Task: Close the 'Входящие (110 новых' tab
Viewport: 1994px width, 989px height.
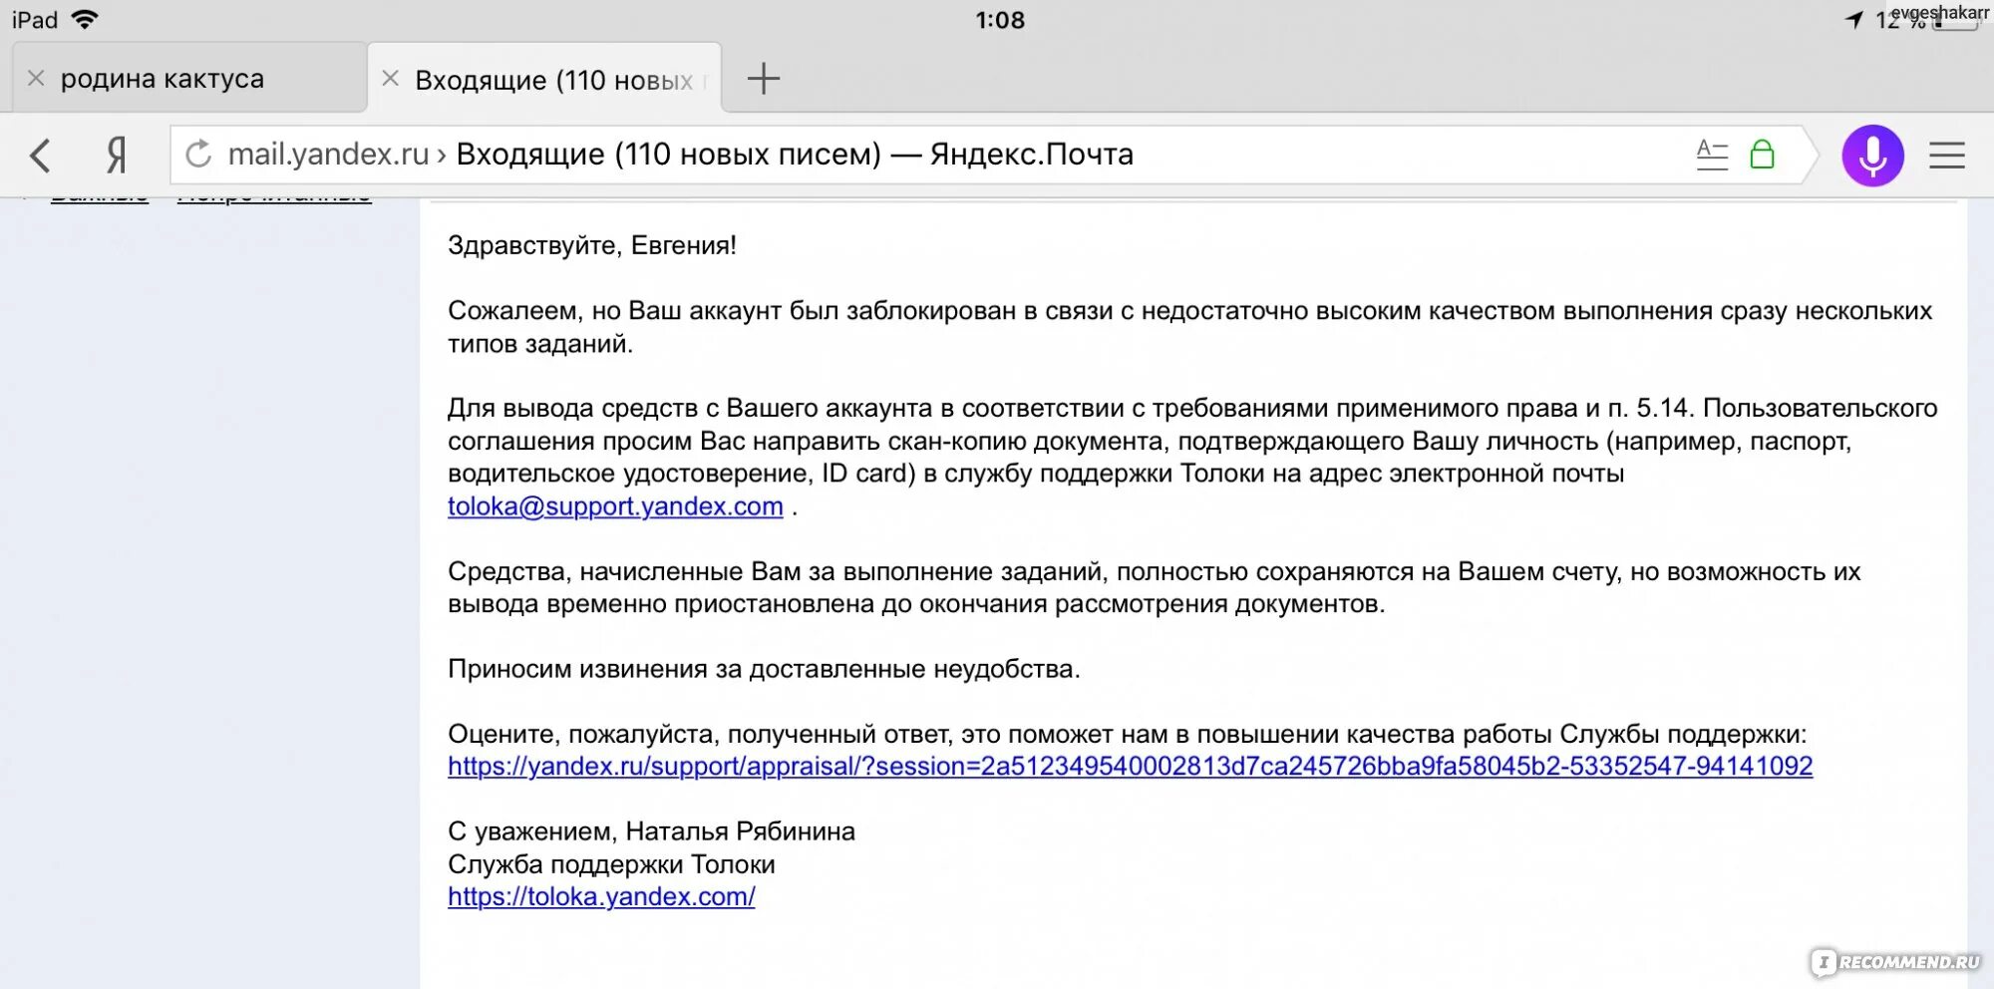Action: 391,78
